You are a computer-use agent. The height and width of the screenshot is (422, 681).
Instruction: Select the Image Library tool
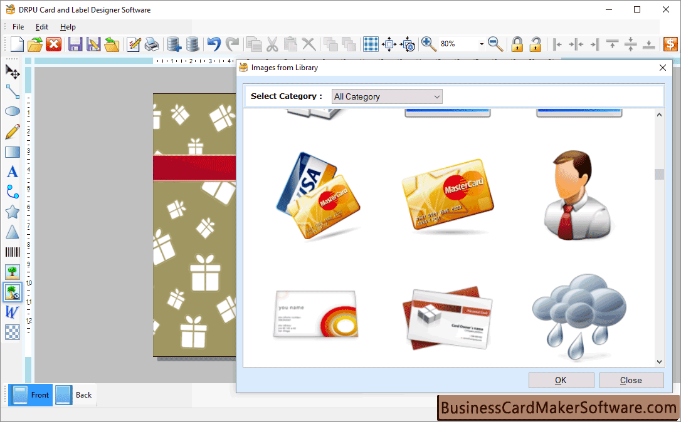(12, 292)
